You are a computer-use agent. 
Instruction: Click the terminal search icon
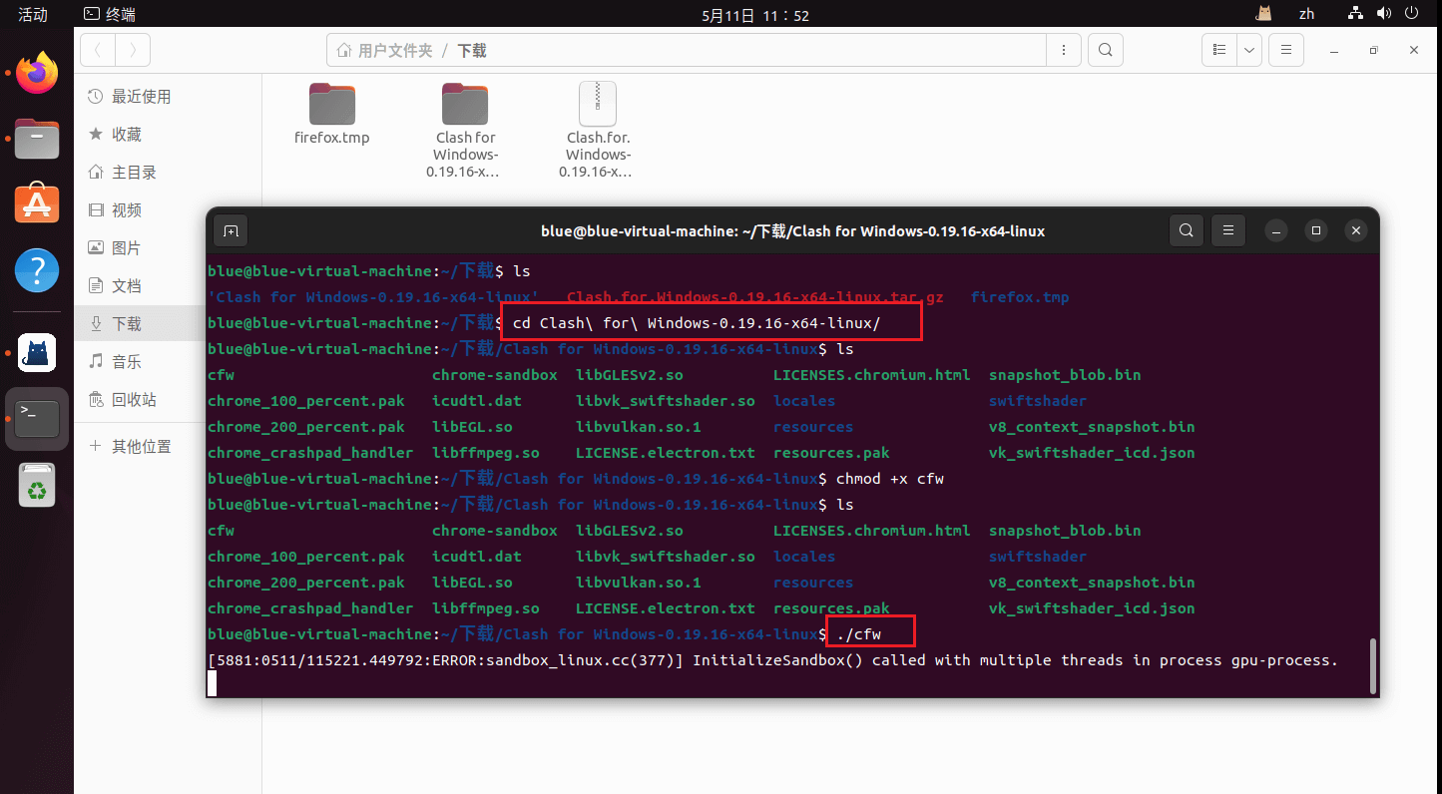click(1186, 230)
